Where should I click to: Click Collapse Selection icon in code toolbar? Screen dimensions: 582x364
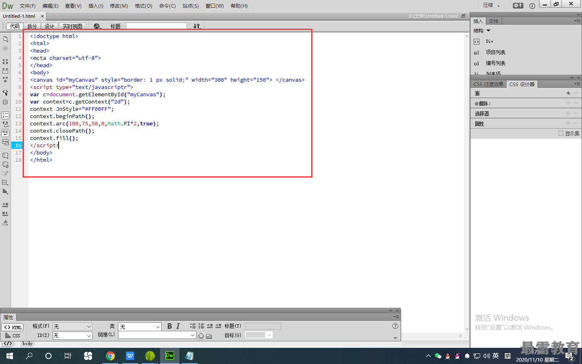[5, 71]
